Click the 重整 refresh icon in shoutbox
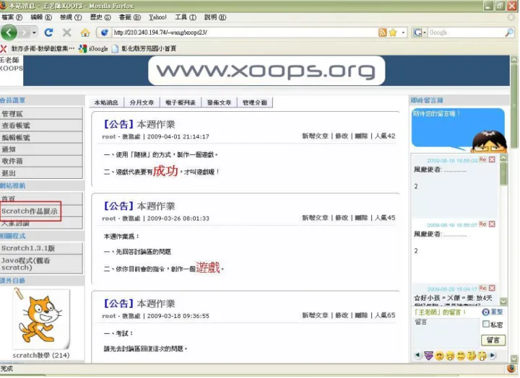The height and width of the screenshot is (378, 520). pyautogui.click(x=486, y=312)
